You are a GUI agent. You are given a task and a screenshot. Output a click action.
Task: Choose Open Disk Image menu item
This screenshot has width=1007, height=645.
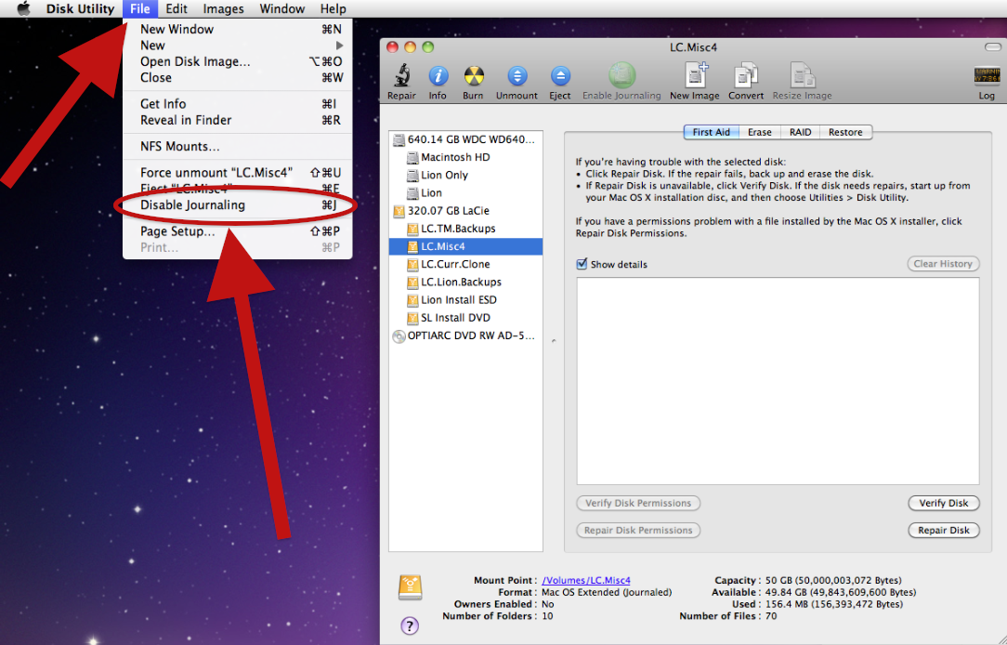click(x=238, y=61)
